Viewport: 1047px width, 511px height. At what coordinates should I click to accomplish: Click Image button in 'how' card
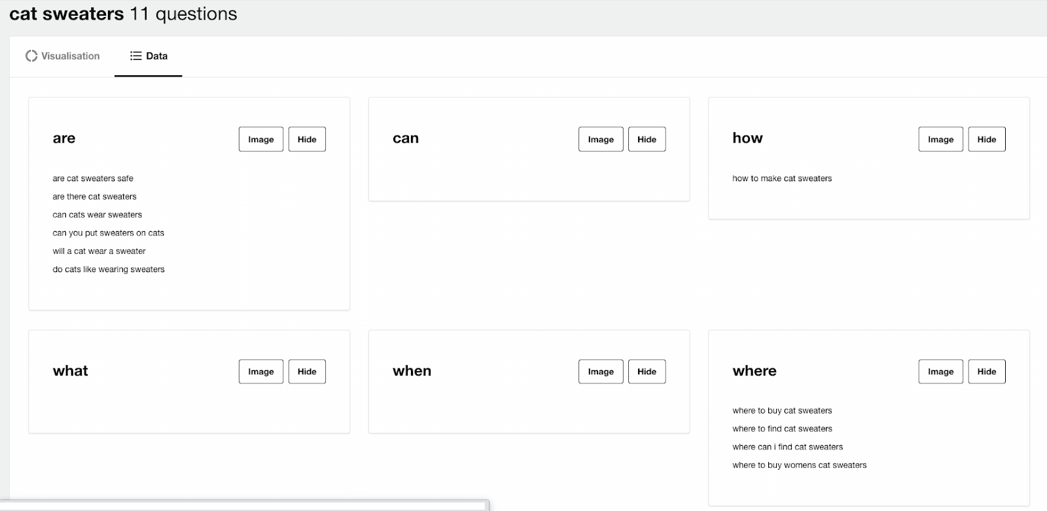(x=940, y=139)
